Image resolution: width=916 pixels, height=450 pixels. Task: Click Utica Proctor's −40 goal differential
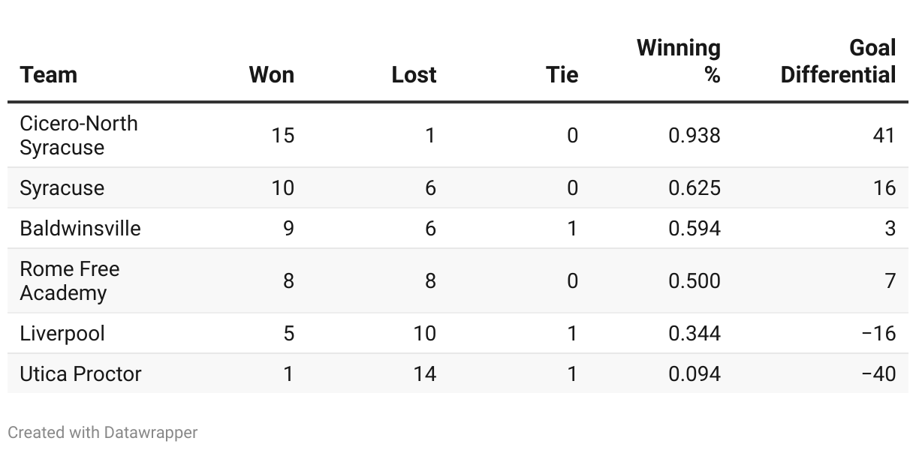pos(878,373)
